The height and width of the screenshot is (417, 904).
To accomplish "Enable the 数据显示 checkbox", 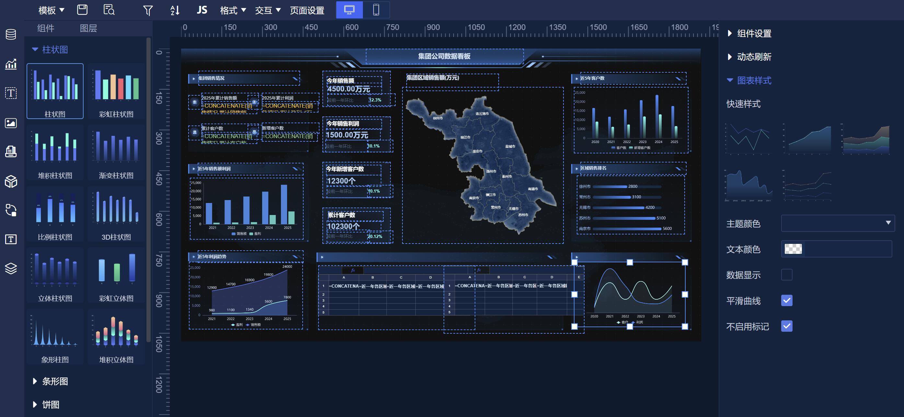I will pos(786,275).
